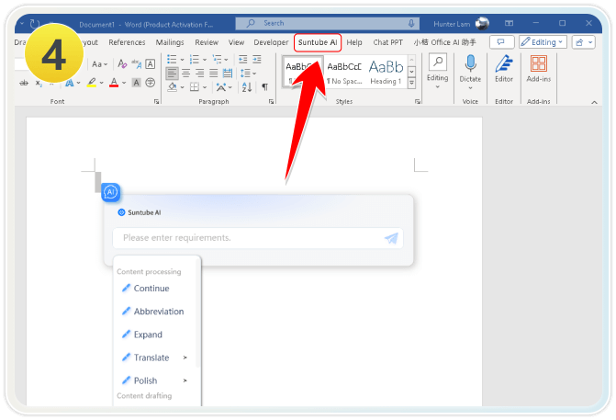Show or hide paragraph marks
The height and width of the screenshot is (420, 616).
tap(265, 87)
